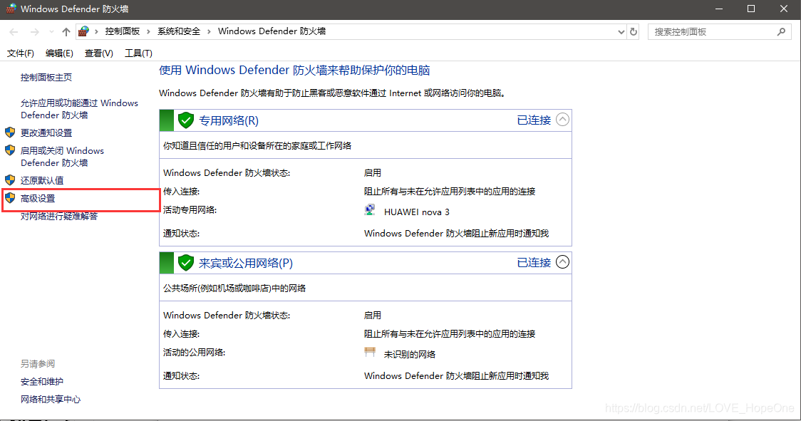Select 控制面板 in the breadcrumb

(123, 31)
